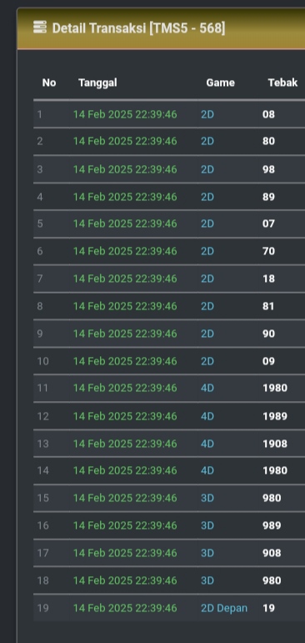The height and width of the screenshot is (643, 305).
Task: Click the Game column header
Action: point(220,83)
